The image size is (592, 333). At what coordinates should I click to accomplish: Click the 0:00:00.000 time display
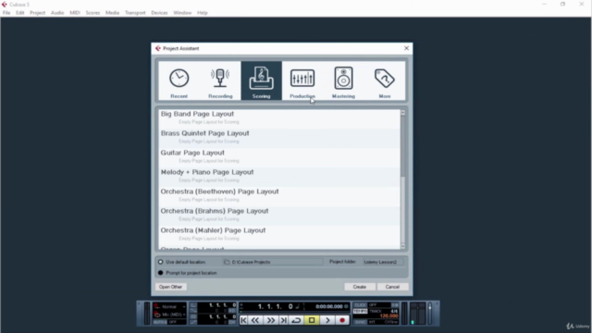[329, 306]
